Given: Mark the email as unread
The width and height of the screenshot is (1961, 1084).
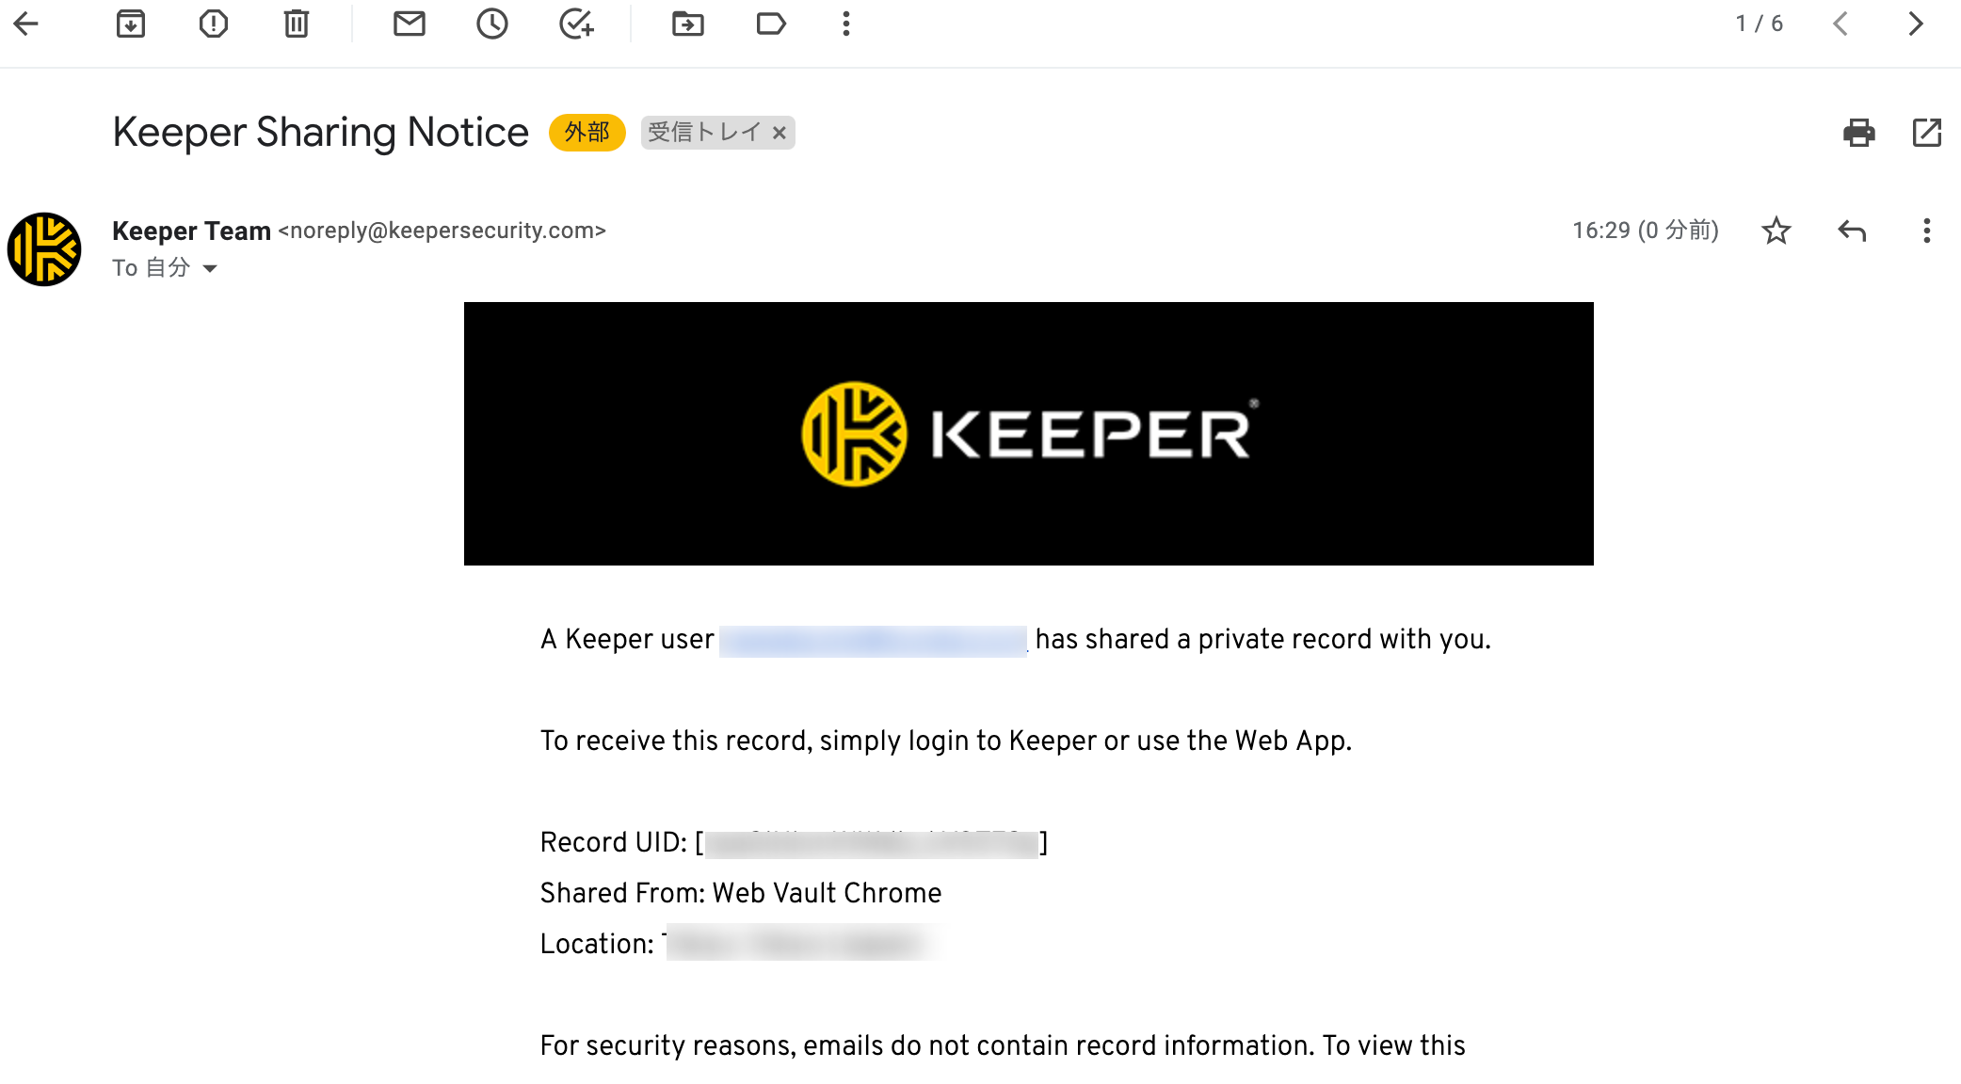Looking at the screenshot, I should 410,24.
